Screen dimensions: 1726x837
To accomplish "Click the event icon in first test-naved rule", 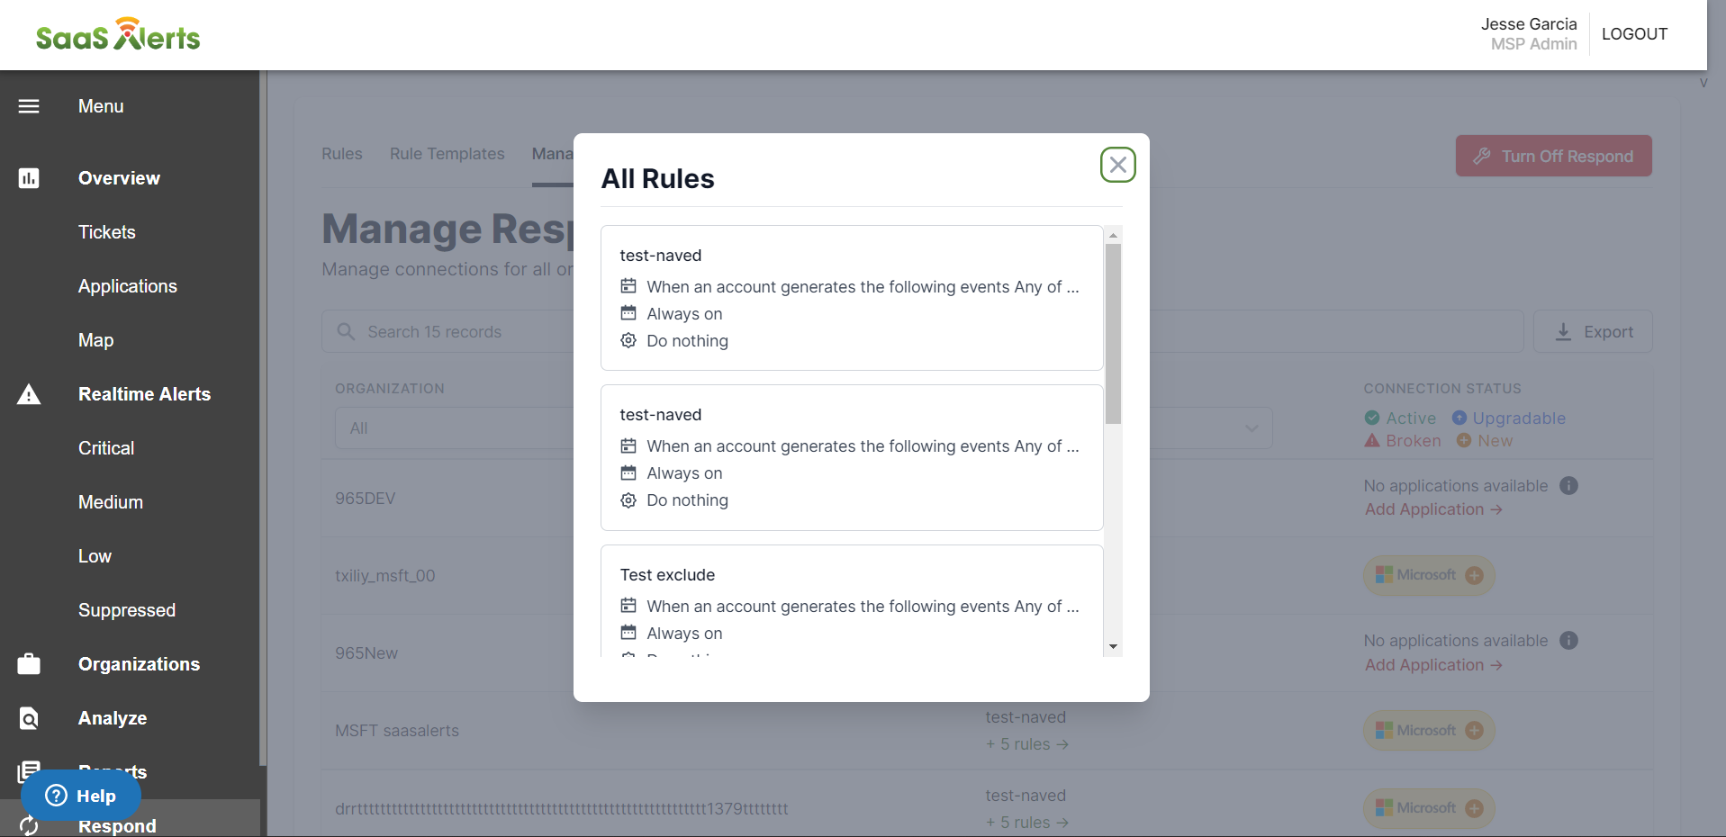I will coord(628,286).
